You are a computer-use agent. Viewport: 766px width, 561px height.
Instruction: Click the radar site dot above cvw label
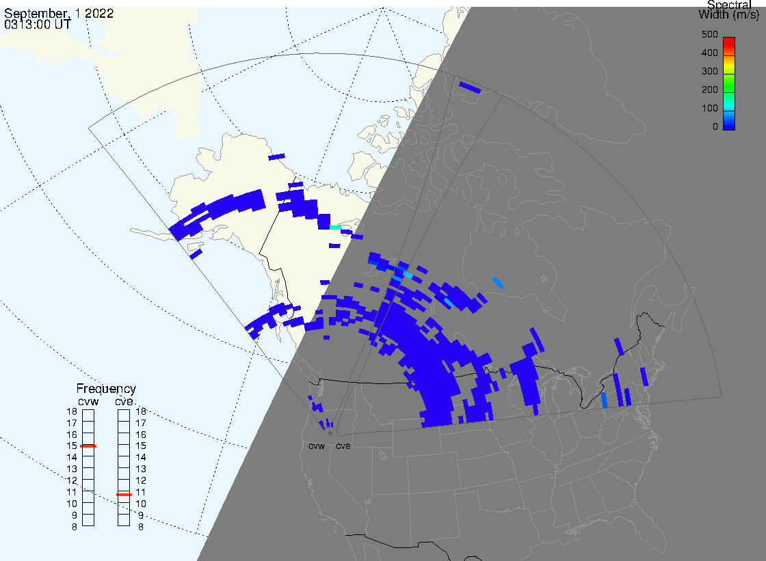coord(330,433)
